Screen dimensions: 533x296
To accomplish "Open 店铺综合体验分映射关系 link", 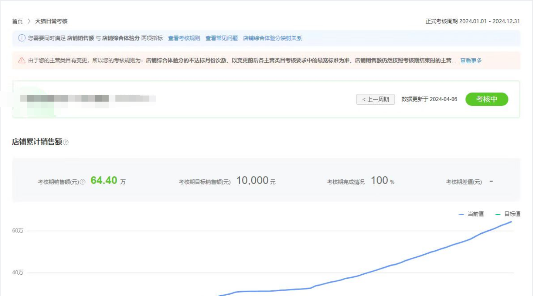I will [x=272, y=38].
